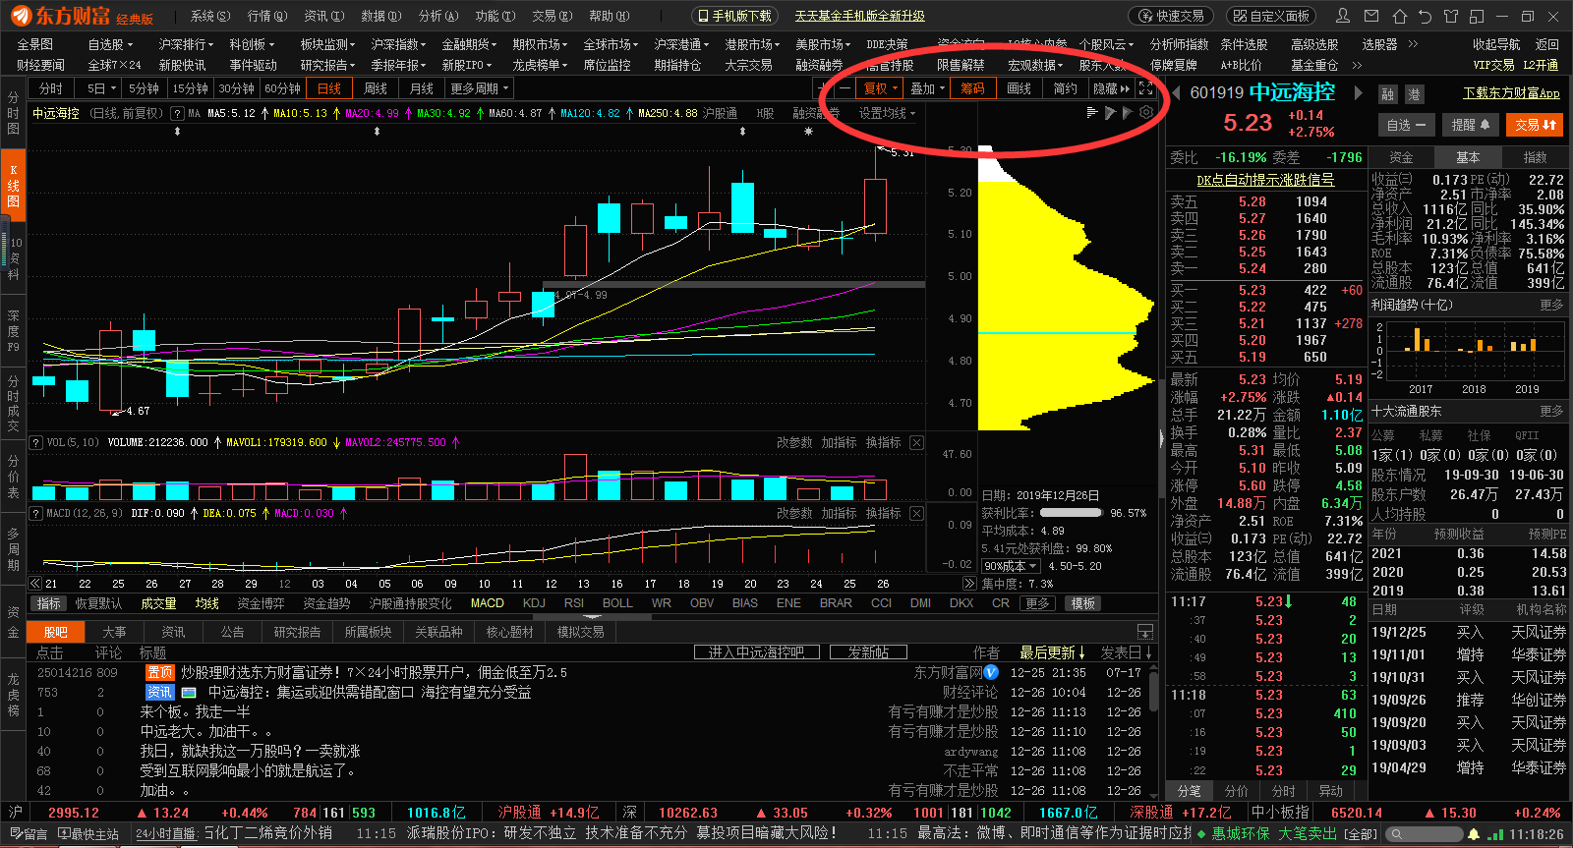Open the 叠加 overlay dropdown
The image size is (1573, 848).
pos(927,88)
